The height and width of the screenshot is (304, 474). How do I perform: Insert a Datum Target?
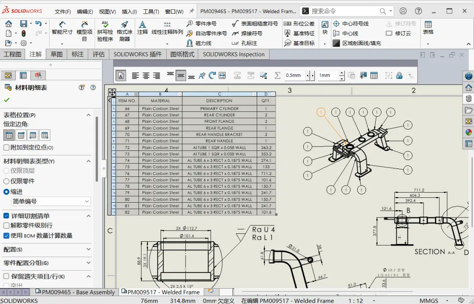[299, 43]
